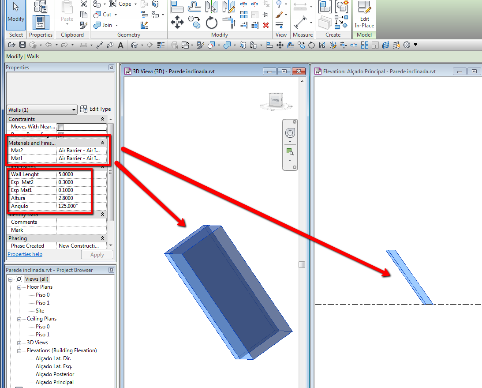Choose Mirror - Pick Axis in ribbon
This screenshot has width=482, height=388.
(212, 7)
